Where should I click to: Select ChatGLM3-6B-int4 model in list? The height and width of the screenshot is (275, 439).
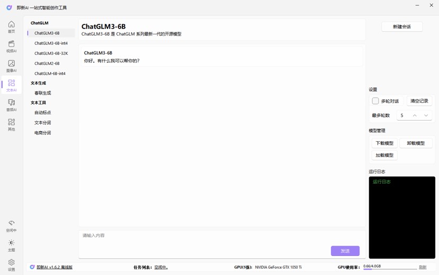[51, 43]
